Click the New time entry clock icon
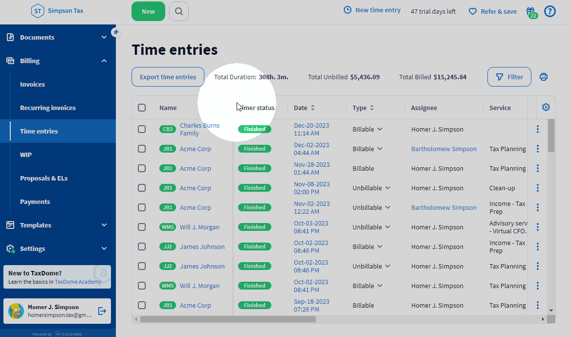 (347, 9)
